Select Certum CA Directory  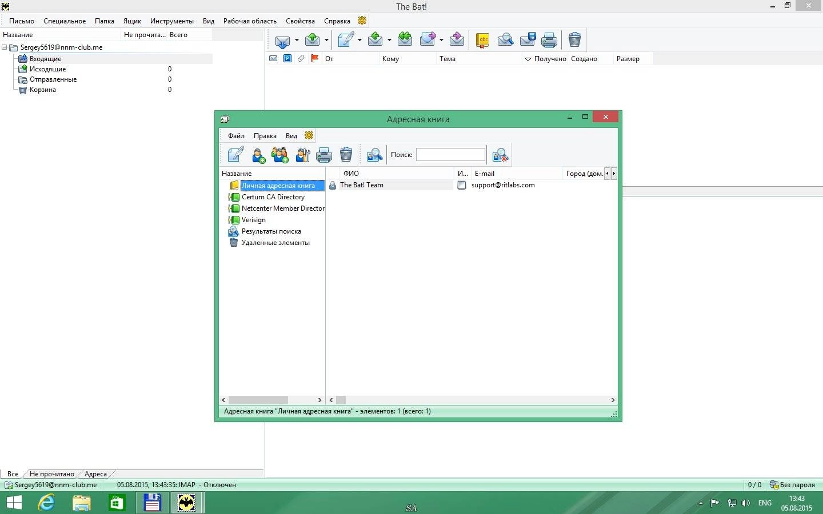point(273,197)
